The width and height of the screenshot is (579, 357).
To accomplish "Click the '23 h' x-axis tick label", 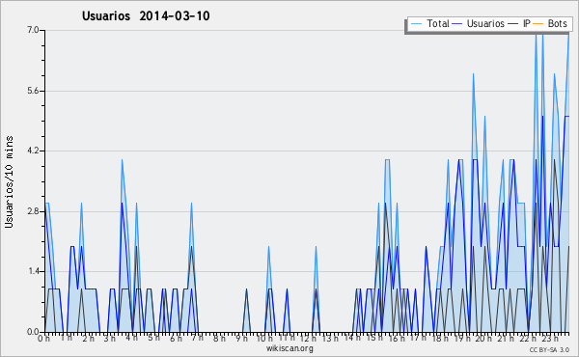I will click(550, 339).
